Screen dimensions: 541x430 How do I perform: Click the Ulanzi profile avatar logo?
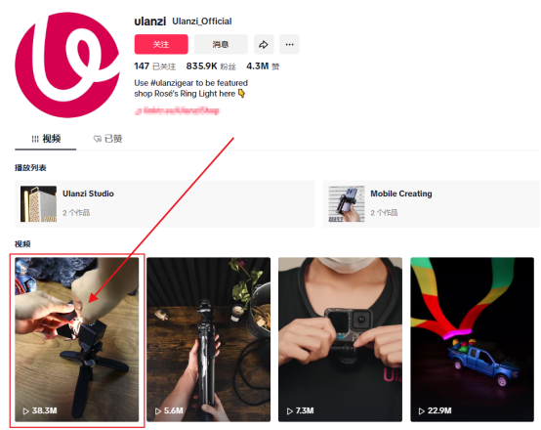click(67, 64)
